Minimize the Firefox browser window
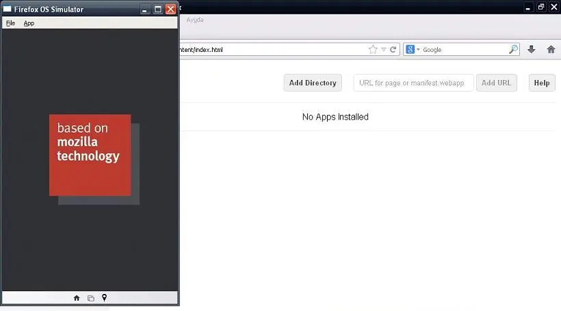 528,8
